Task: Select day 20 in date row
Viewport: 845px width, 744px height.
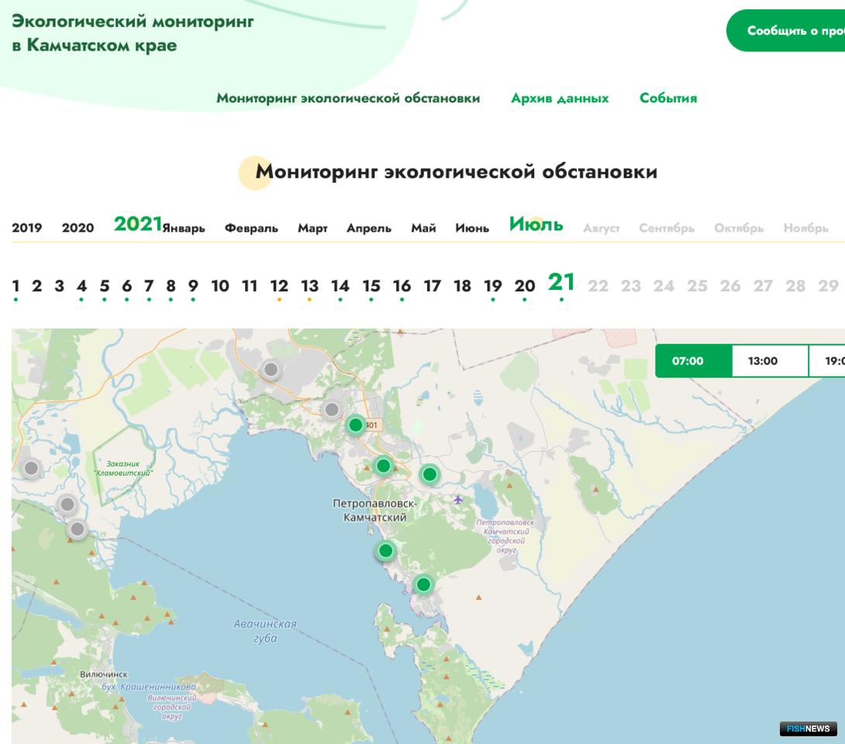Action: (x=525, y=286)
